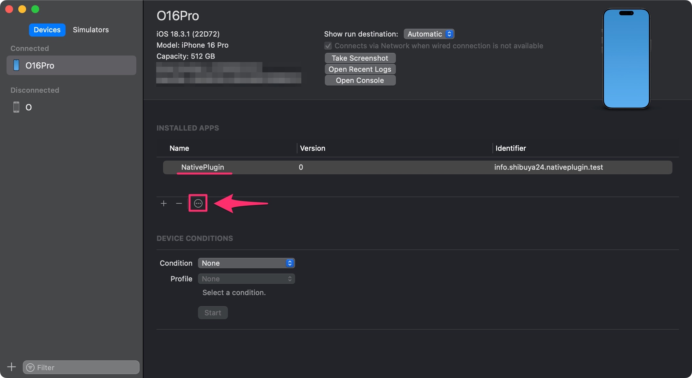Select the disconnected device icon named O
Image resolution: width=692 pixels, height=378 pixels.
(16, 107)
